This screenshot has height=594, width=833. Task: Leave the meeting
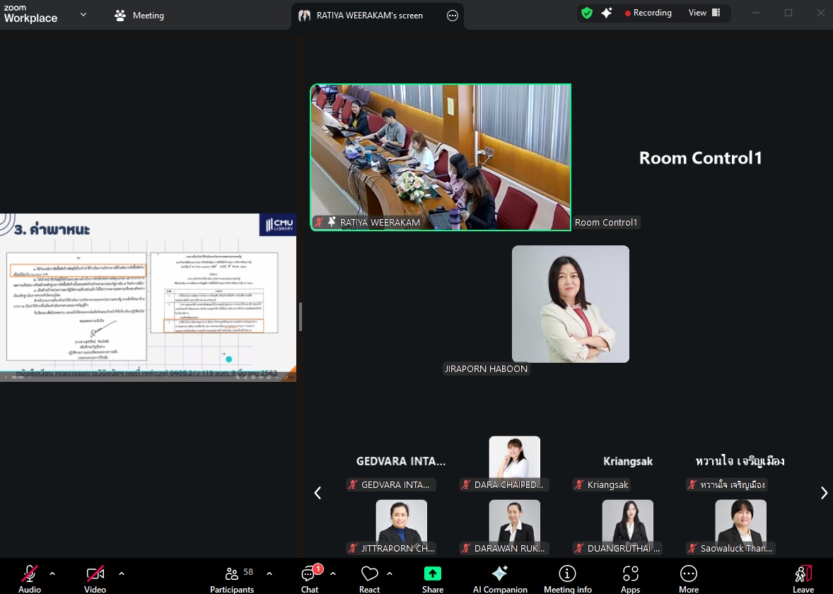coord(803,578)
